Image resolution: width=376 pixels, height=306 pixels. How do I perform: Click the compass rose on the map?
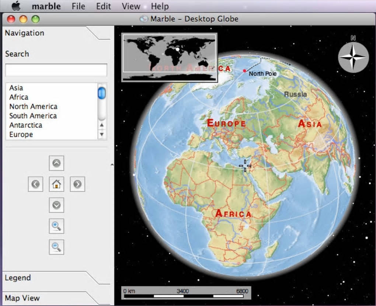coord(353,57)
